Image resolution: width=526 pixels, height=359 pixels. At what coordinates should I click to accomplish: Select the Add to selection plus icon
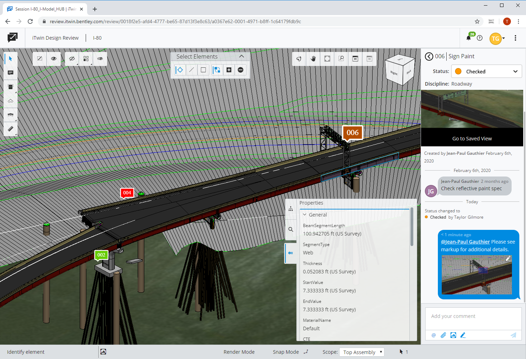pos(229,70)
